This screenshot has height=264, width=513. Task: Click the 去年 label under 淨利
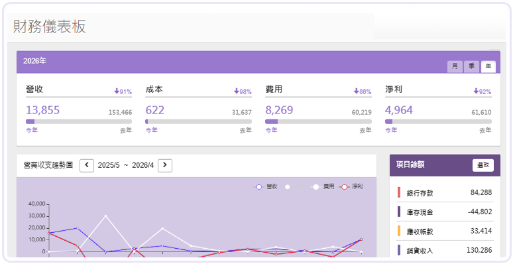click(485, 130)
